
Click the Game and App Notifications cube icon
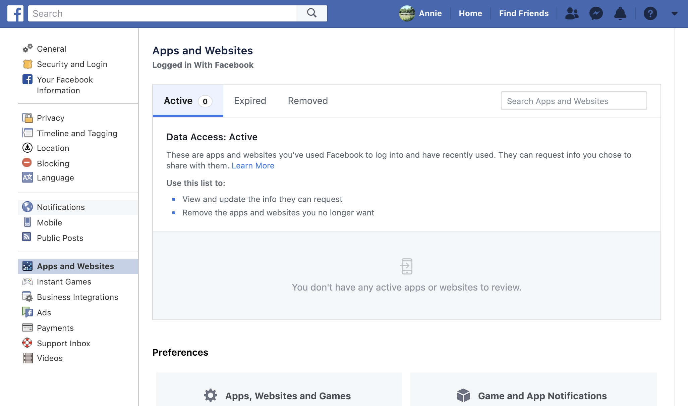click(463, 395)
